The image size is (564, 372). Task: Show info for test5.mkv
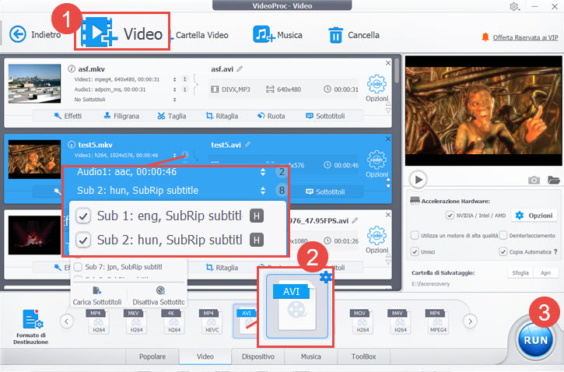point(72,145)
